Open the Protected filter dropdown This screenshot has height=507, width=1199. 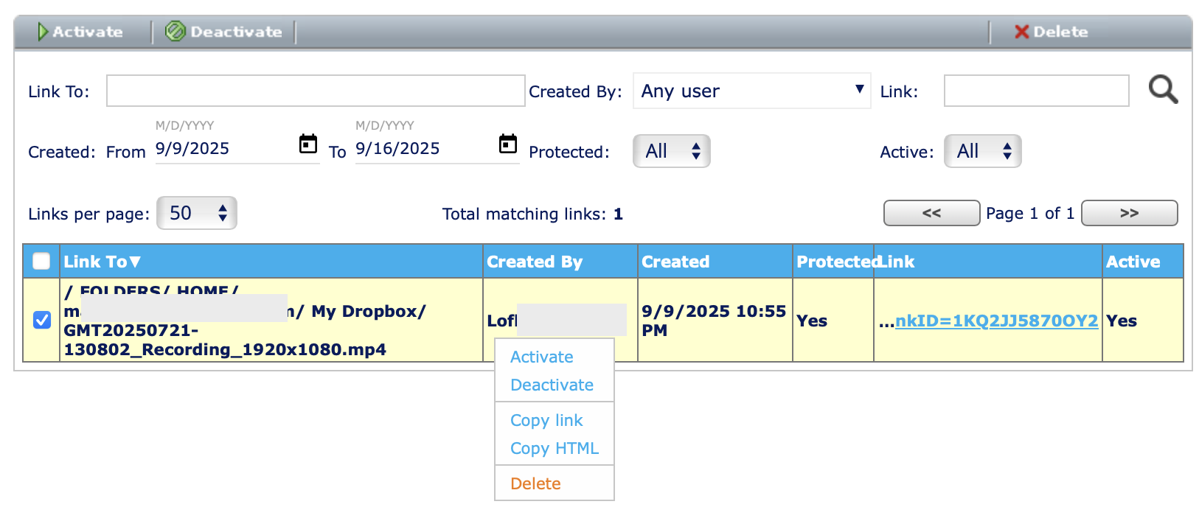[x=671, y=151]
